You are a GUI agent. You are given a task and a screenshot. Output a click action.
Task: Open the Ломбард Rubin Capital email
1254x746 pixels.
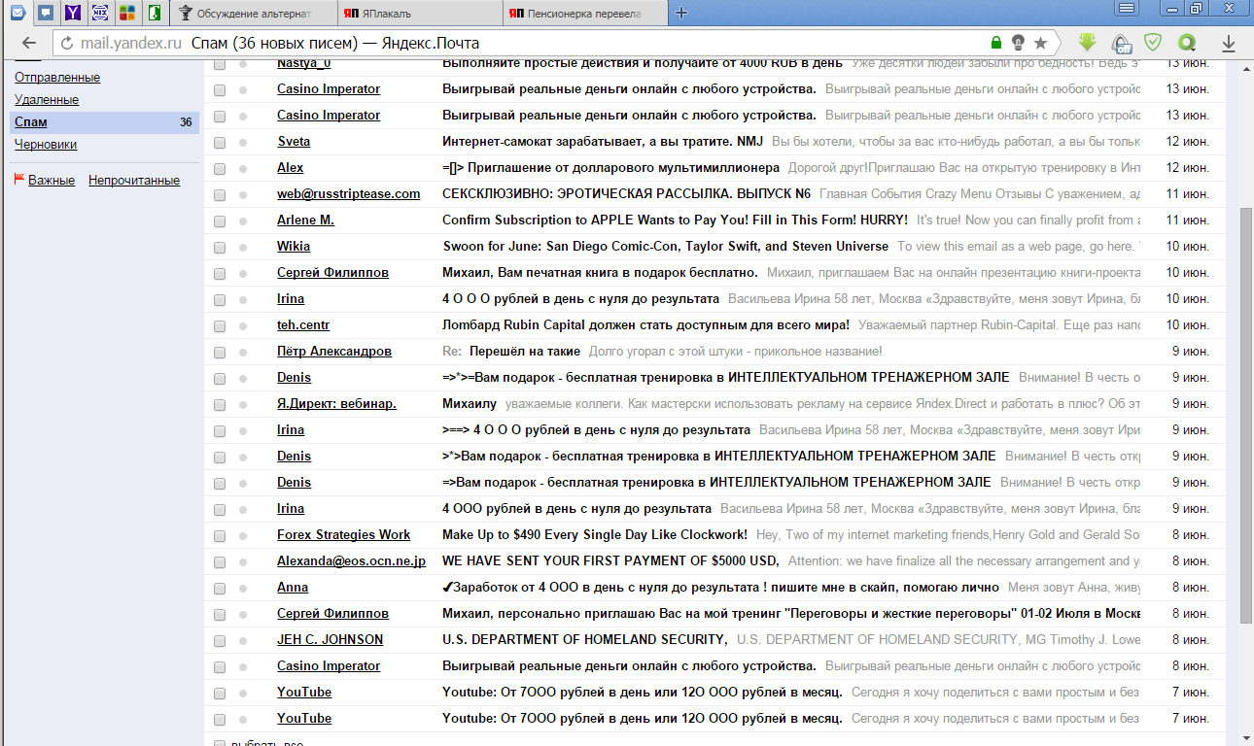tap(645, 325)
